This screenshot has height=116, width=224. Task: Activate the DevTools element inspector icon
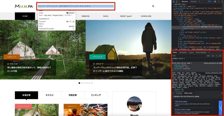point(174,1)
